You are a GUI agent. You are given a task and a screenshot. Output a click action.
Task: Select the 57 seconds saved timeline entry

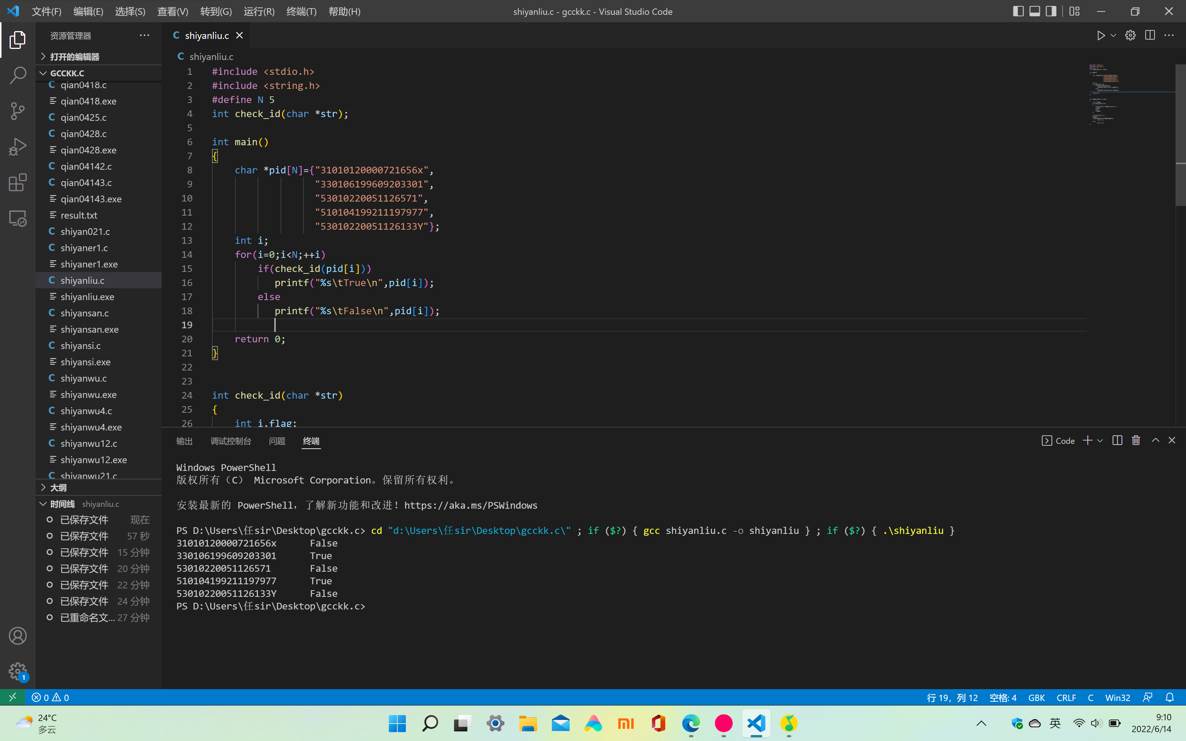pos(99,536)
